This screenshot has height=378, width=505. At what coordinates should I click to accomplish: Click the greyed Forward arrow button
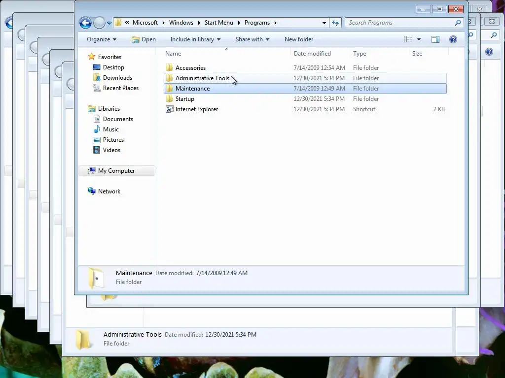coord(99,23)
